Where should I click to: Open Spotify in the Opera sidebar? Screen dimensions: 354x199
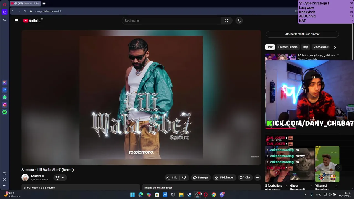[4, 112]
